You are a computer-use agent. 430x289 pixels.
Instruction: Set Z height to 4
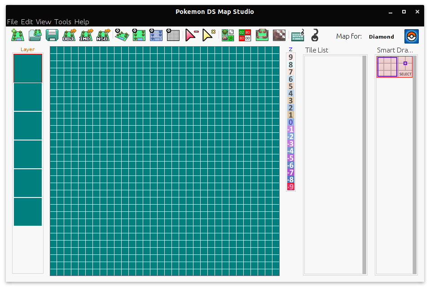291,93
